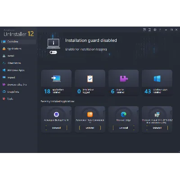The width and height of the screenshot is (180, 180).
Task: Click the Microsoft Visual C++ redistributable icon
Action: tap(157, 114)
